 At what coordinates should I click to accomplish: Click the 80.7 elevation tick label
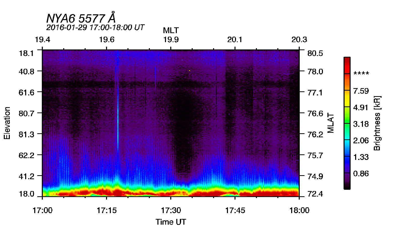coord(26,113)
